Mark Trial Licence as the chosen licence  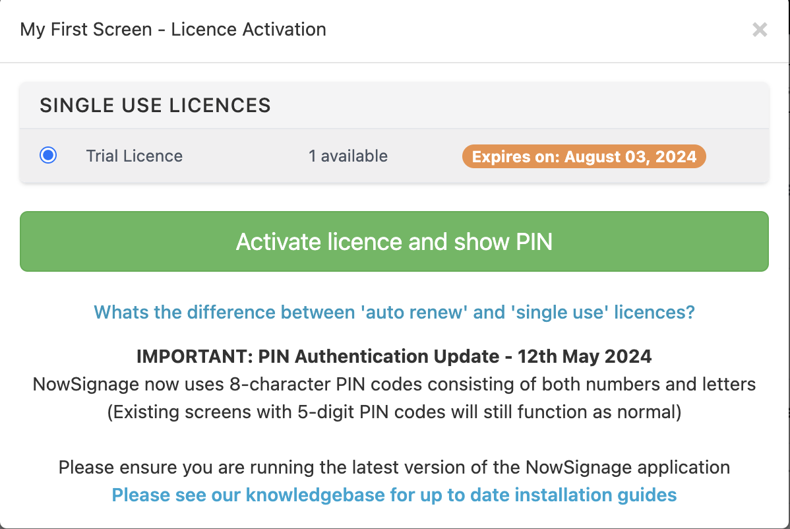point(47,156)
